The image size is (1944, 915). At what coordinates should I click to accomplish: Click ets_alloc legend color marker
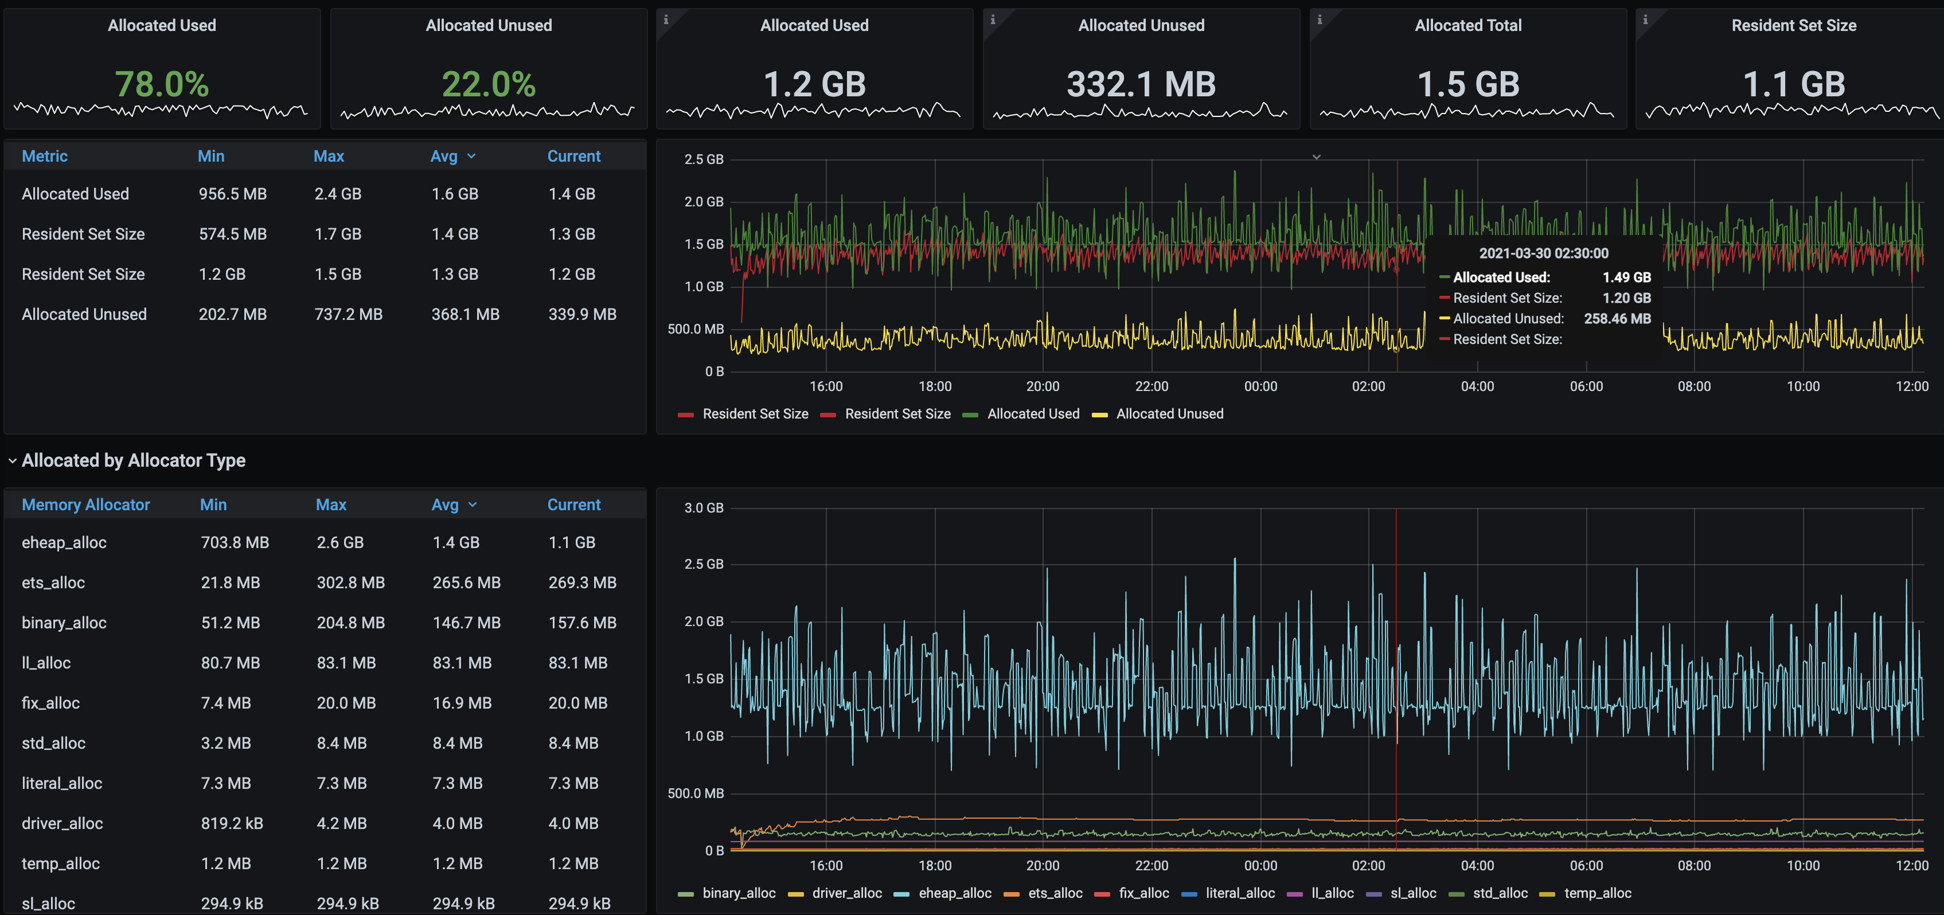tap(1011, 894)
